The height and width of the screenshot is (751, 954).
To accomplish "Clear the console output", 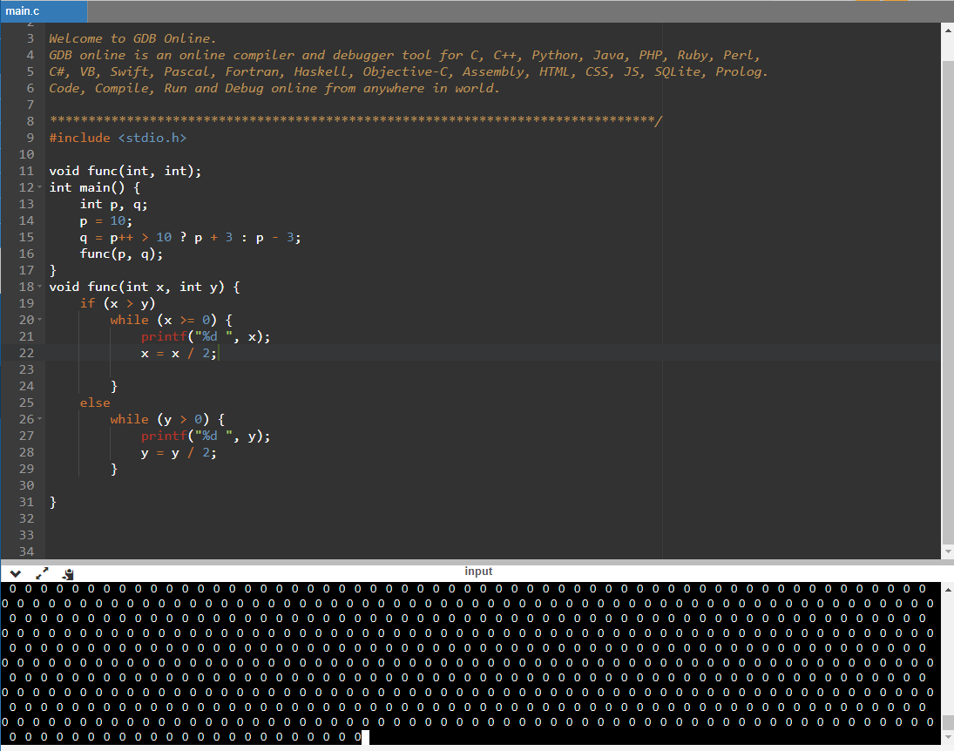I will click(68, 574).
